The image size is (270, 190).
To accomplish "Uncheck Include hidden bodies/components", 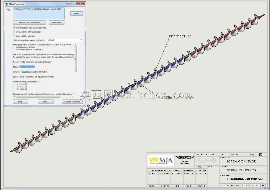I will tap(14, 28).
